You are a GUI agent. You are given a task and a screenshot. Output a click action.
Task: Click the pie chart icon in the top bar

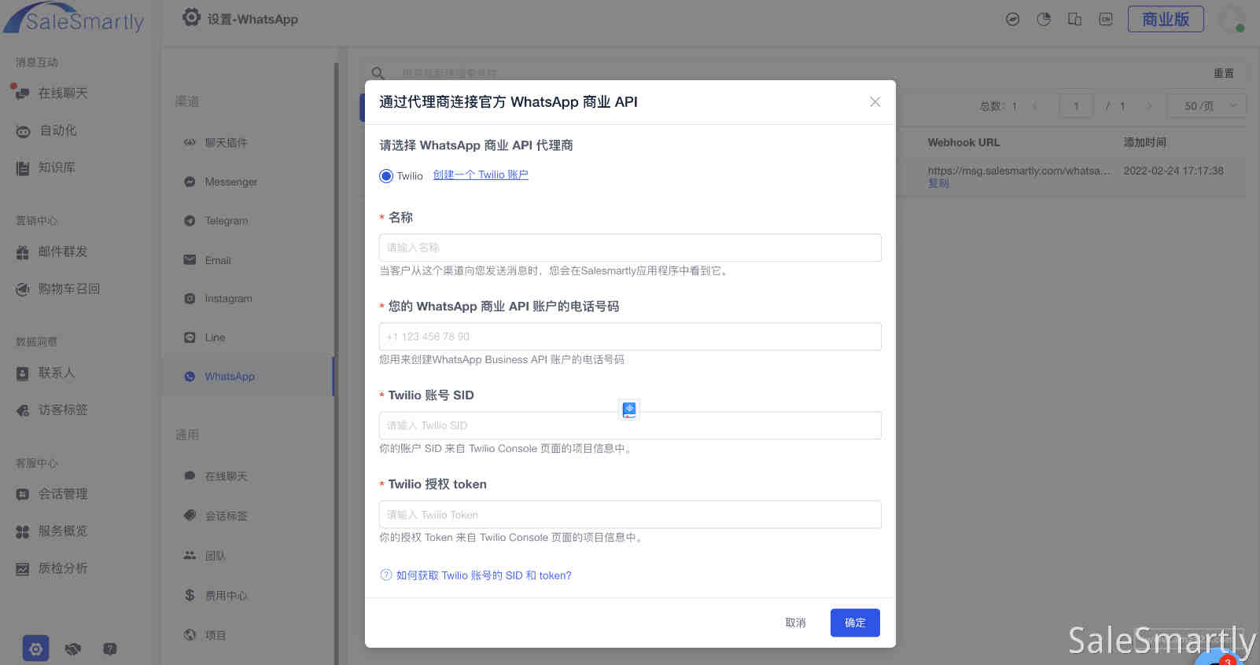[x=1044, y=19]
